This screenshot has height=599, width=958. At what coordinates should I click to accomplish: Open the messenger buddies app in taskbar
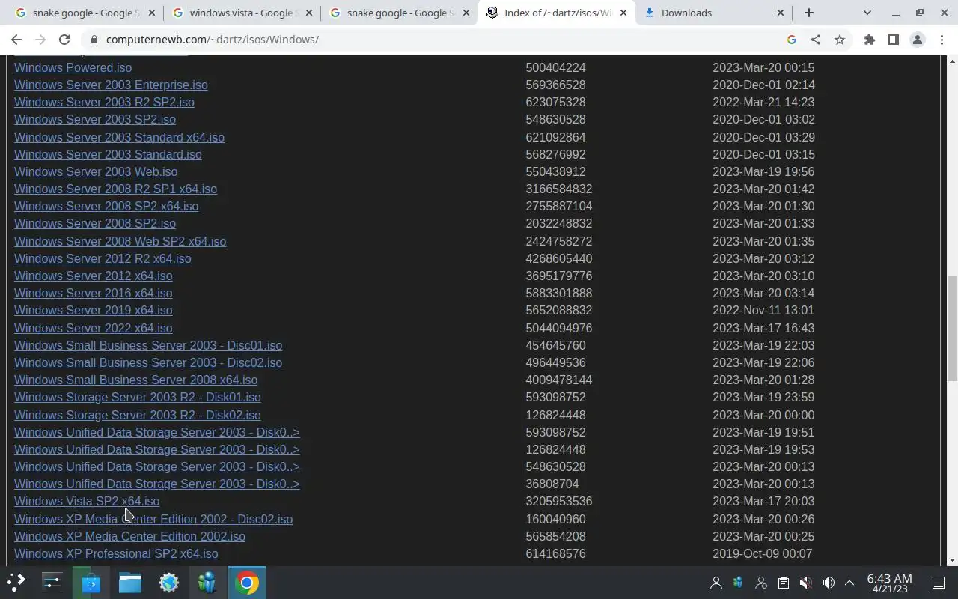coord(208,583)
